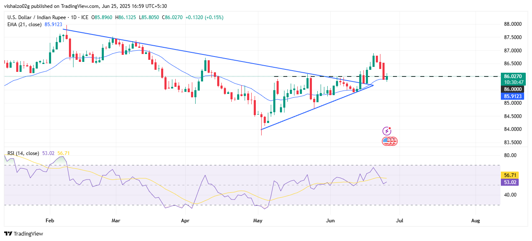The height and width of the screenshot is (241, 532).
Task: Click the Feb label on the time axis
Action: click(x=50, y=220)
